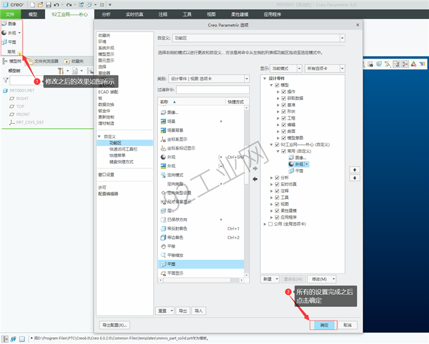Open the 文件 menu tab
The image size is (429, 344).
tap(10, 14)
